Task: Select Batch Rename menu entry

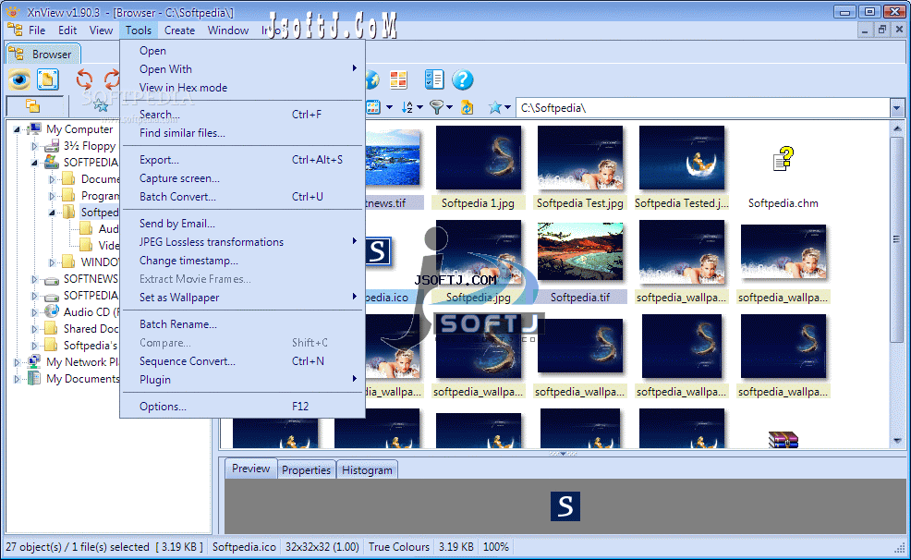Action: pyautogui.click(x=242, y=324)
